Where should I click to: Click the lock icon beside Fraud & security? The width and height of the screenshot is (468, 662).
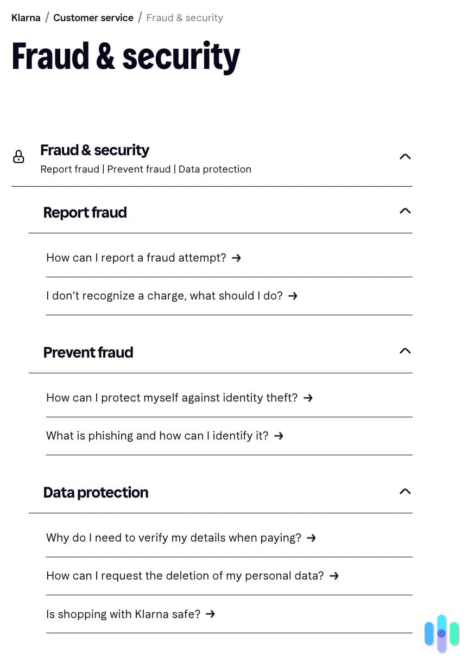pyautogui.click(x=18, y=157)
